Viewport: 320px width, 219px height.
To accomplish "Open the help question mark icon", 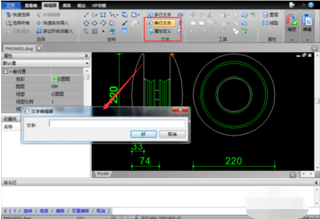I will (311, 5).
